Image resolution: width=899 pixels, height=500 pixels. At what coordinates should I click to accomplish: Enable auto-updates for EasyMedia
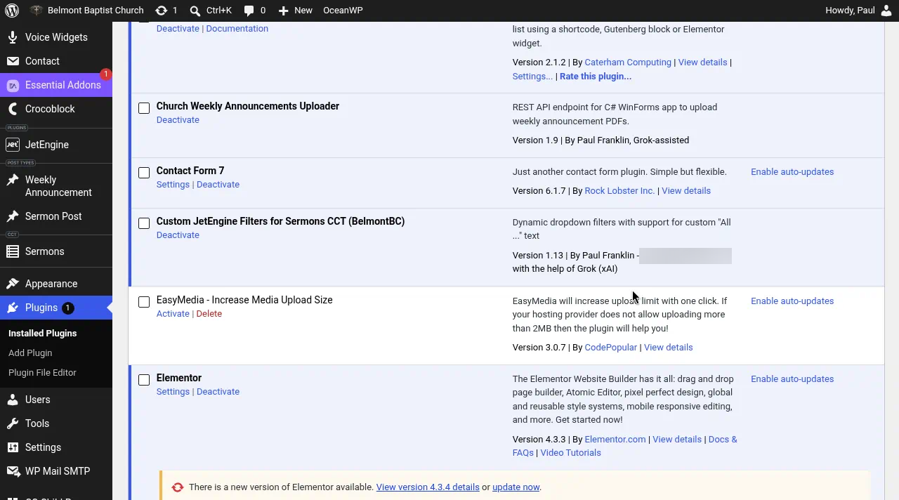[x=792, y=301]
